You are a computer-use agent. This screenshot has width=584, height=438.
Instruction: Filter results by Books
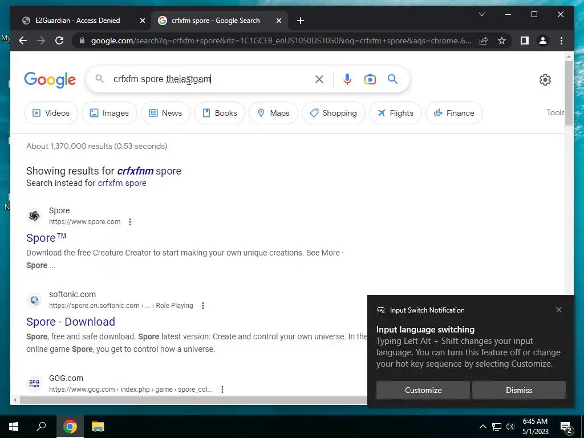tap(220, 113)
